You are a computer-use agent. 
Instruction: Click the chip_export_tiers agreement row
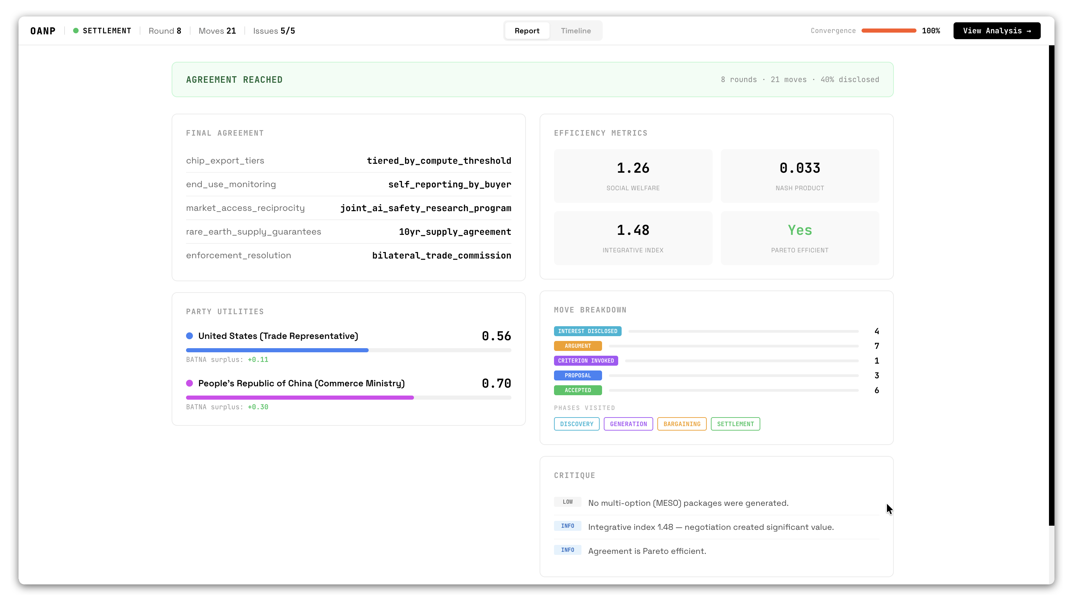348,161
